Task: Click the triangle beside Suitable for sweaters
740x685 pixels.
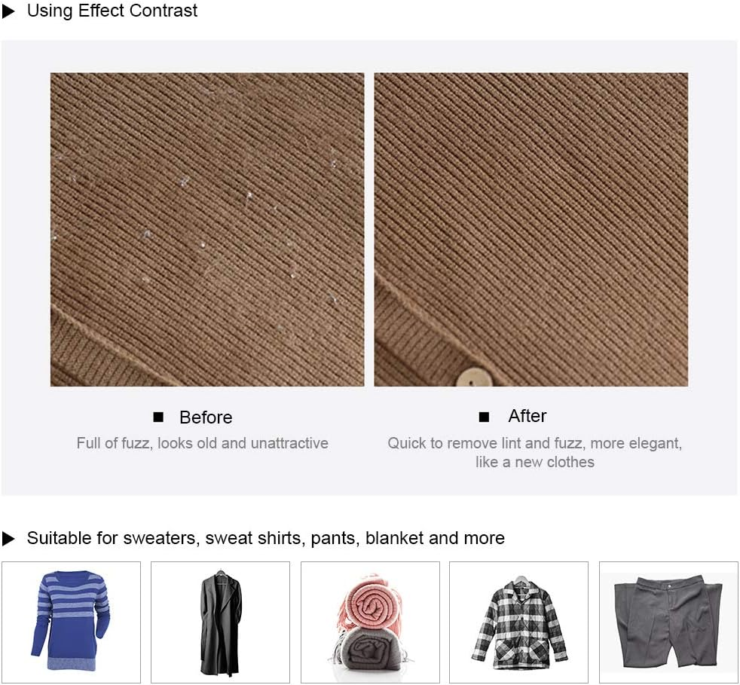Action: (x=8, y=538)
